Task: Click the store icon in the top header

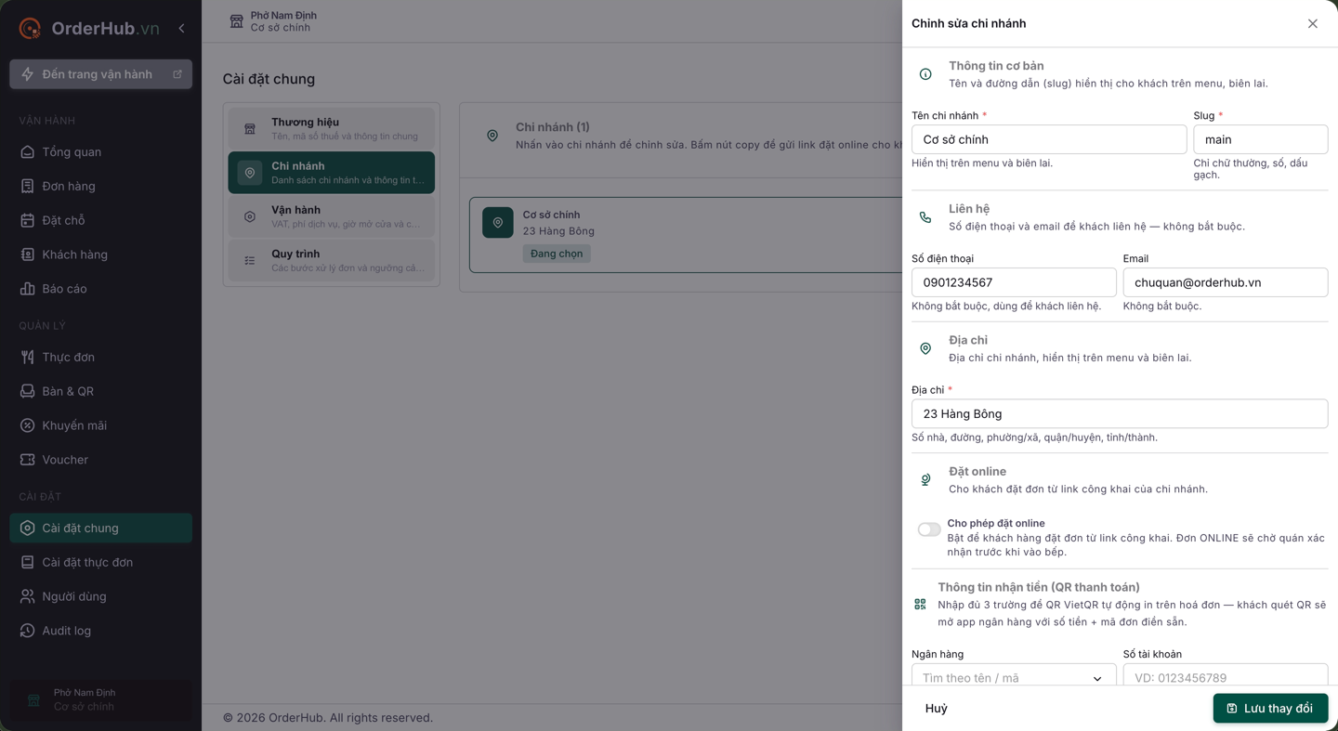Action: [236, 21]
